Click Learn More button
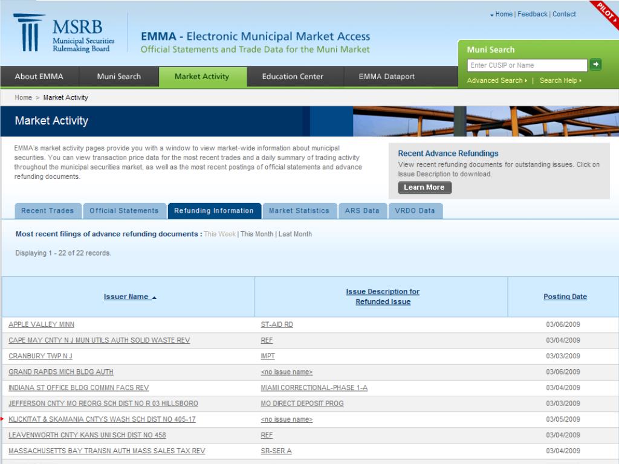This screenshot has width=619, height=464. 424,187
